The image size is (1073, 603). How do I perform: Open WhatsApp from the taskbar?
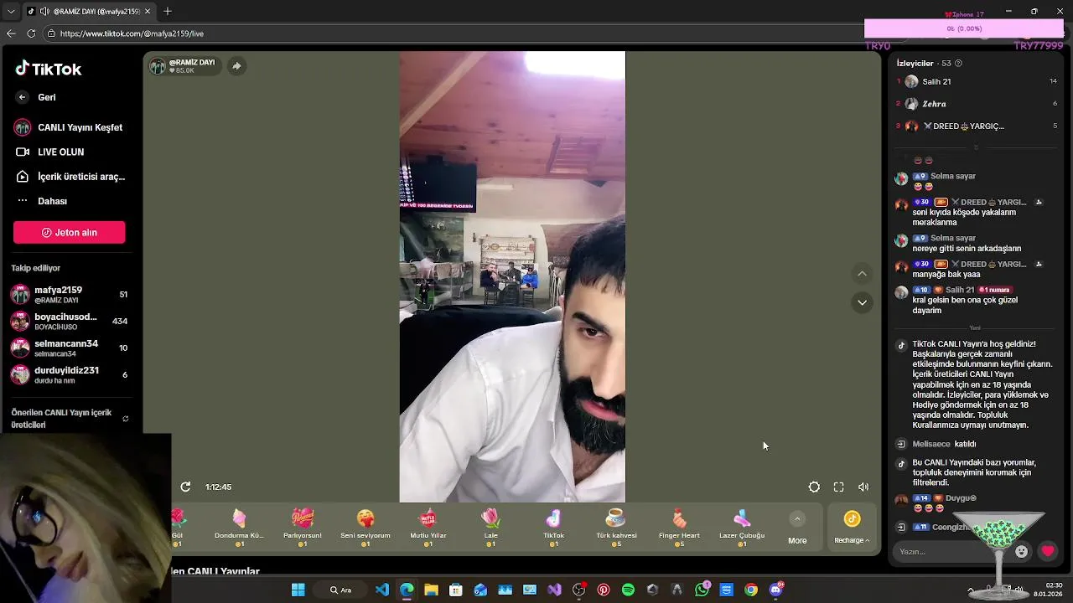pos(702,590)
